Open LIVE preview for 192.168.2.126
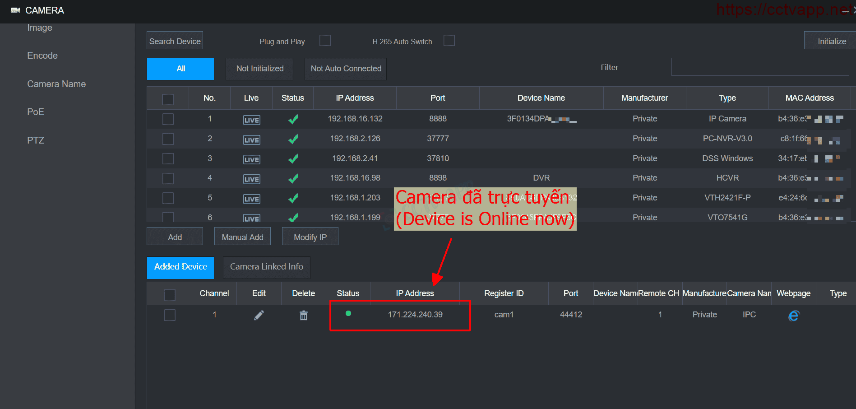Screen dimensions: 856x409 point(251,140)
